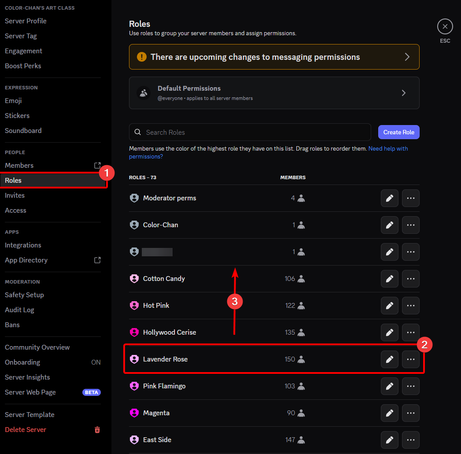Screen dimensions: 461x454
Task: Go to Server Insights section
Action: pyautogui.click(x=27, y=377)
